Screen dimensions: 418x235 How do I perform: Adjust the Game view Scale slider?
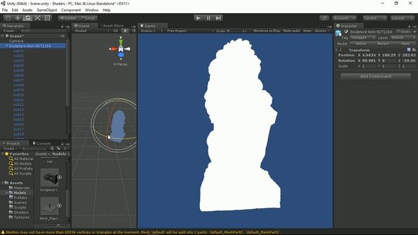point(234,31)
